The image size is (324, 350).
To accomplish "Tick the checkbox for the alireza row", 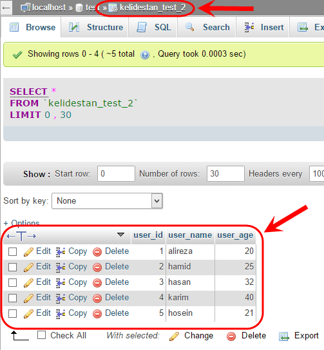I will [12, 251].
